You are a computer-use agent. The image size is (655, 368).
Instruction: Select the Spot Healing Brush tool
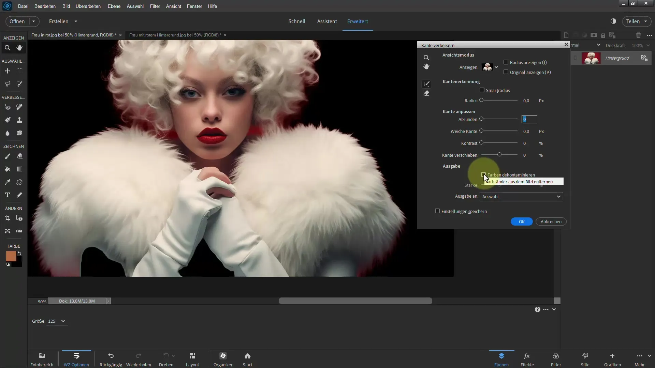[19, 107]
